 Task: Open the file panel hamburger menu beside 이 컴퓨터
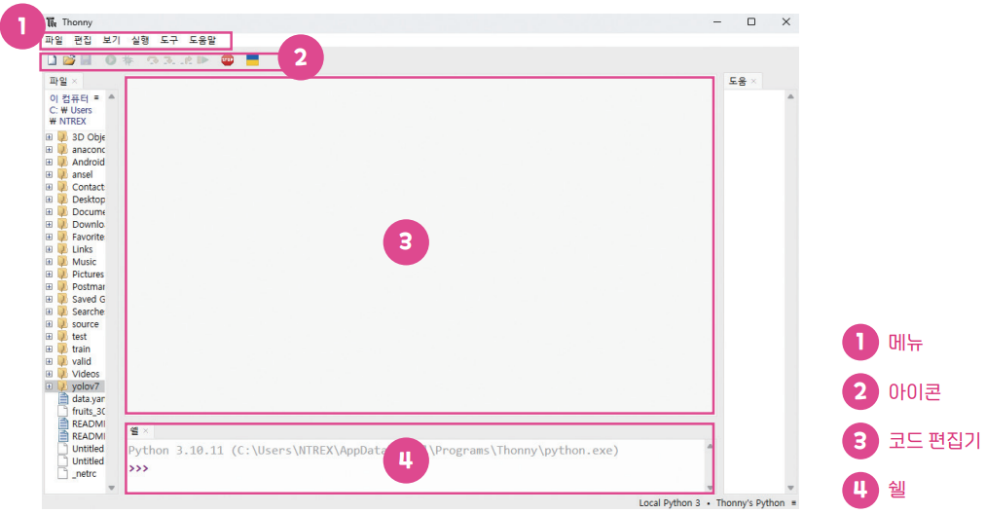96,97
